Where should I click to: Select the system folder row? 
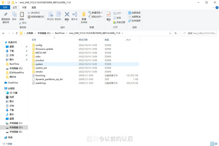[x=85, y=64]
